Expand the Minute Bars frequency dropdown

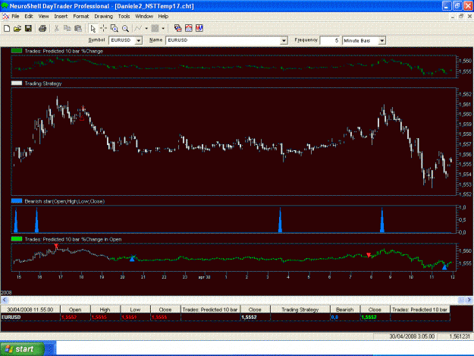pyautogui.click(x=382, y=40)
